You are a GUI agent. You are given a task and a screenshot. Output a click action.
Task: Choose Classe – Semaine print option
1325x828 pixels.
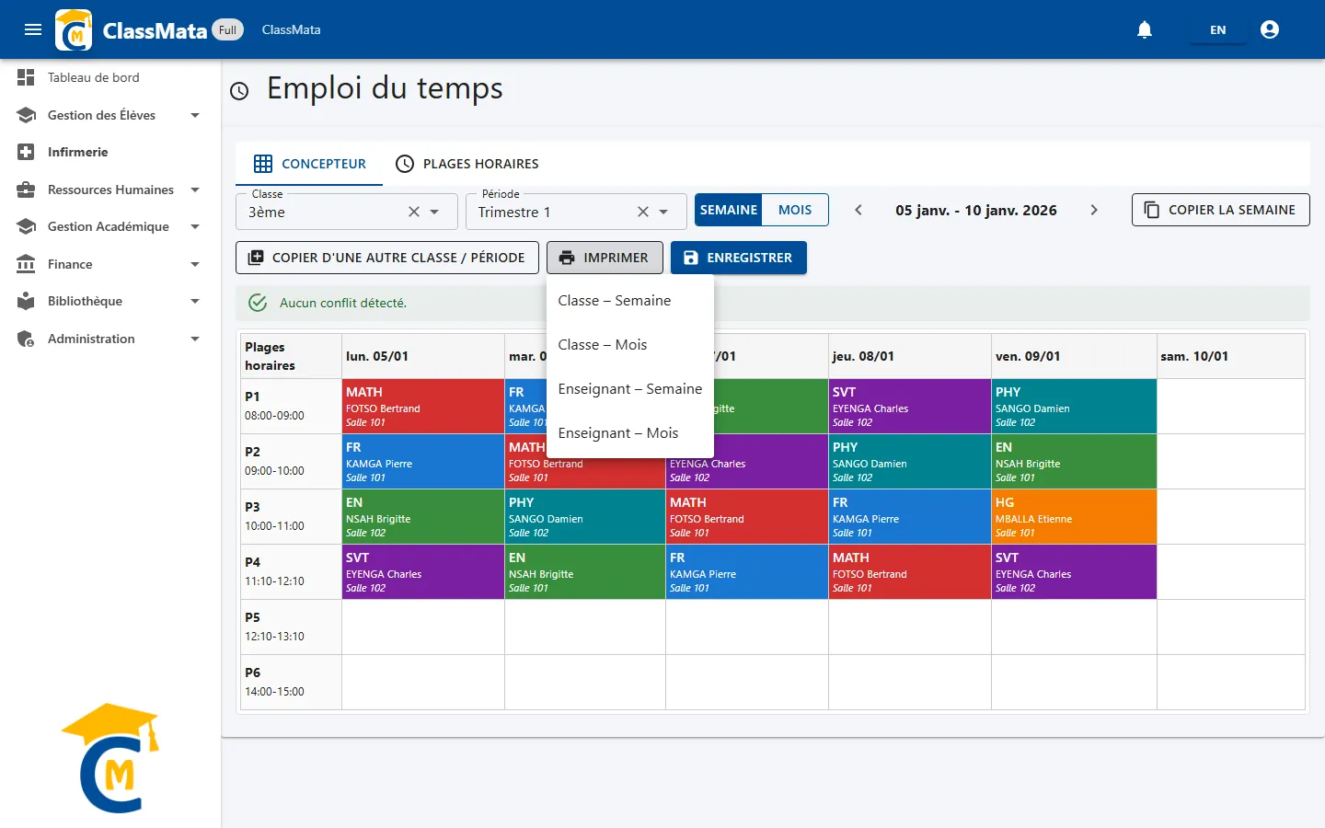pyautogui.click(x=630, y=301)
